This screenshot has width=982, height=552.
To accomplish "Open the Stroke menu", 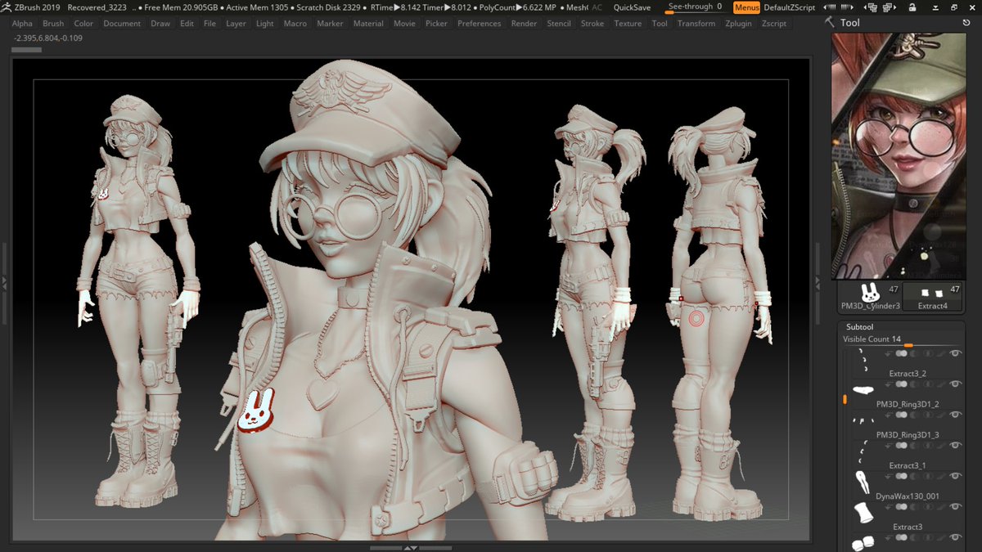I will 592,24.
